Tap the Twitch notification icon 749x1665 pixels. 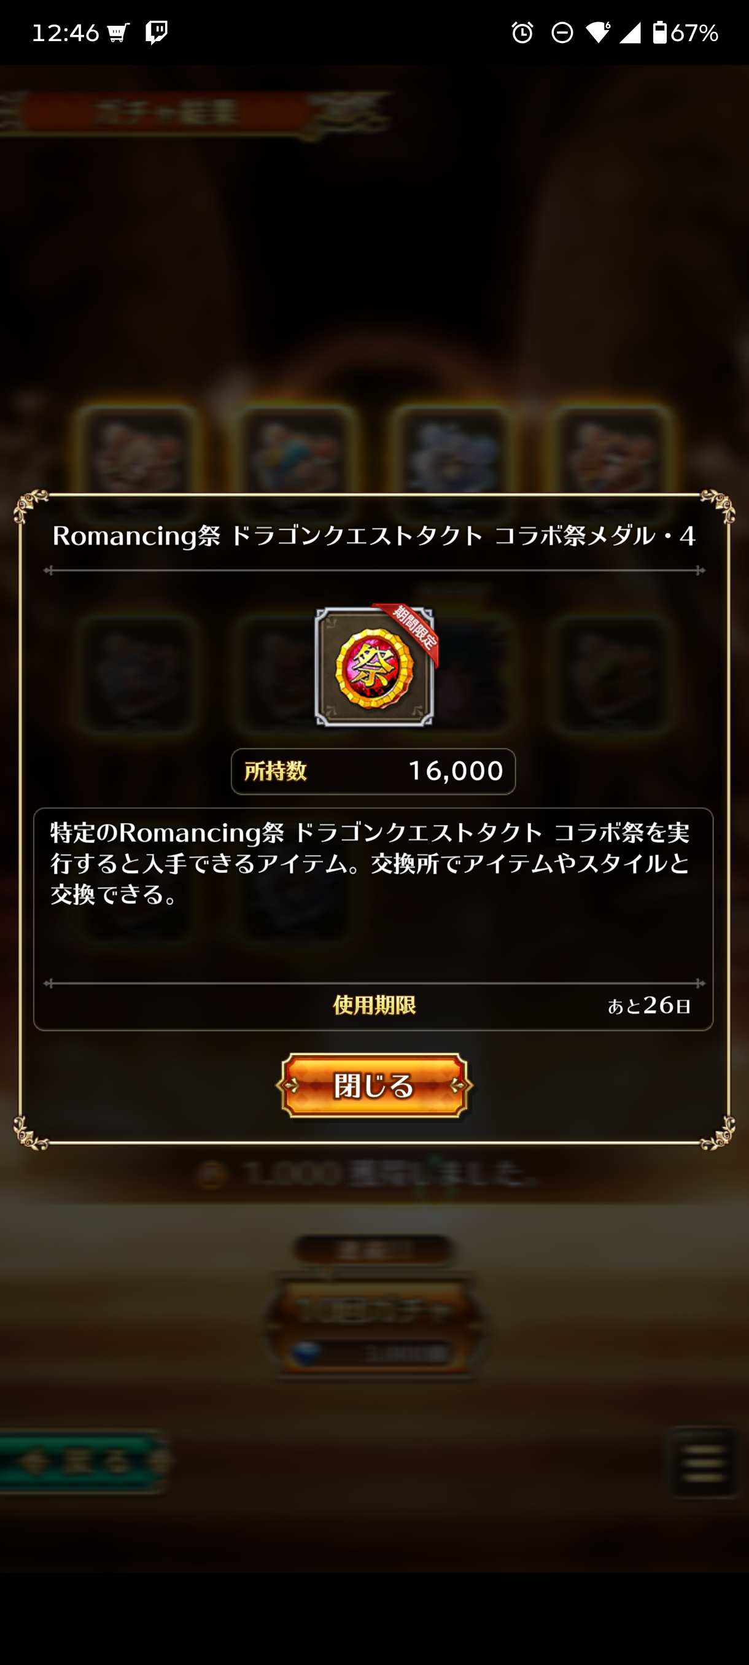pos(157,33)
